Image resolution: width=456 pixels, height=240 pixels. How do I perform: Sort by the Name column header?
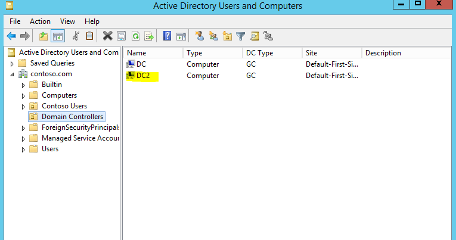pyautogui.click(x=153, y=53)
